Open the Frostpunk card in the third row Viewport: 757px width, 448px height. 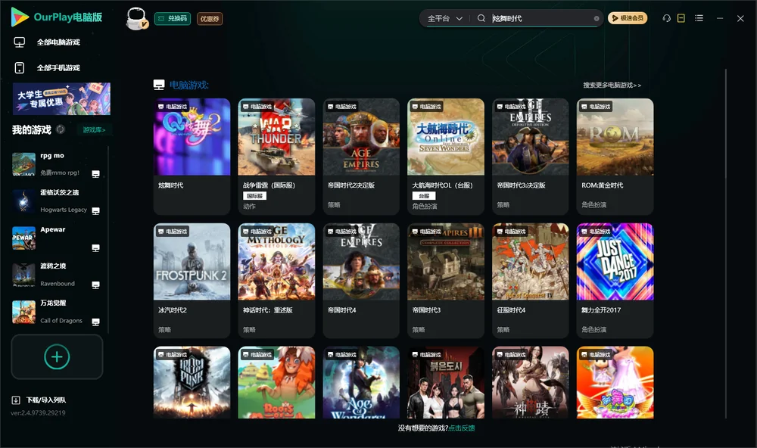(x=192, y=382)
